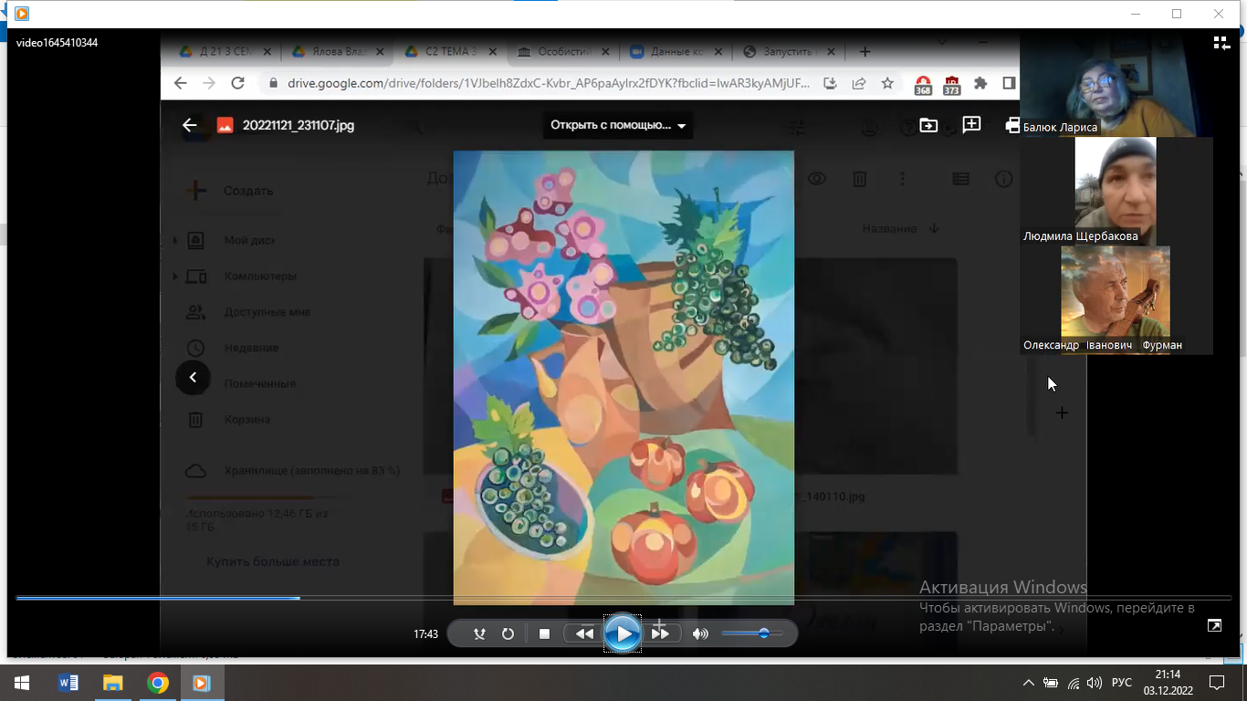Expand the 'Мой диск' tree arrow
The height and width of the screenshot is (701, 1247).
click(175, 241)
